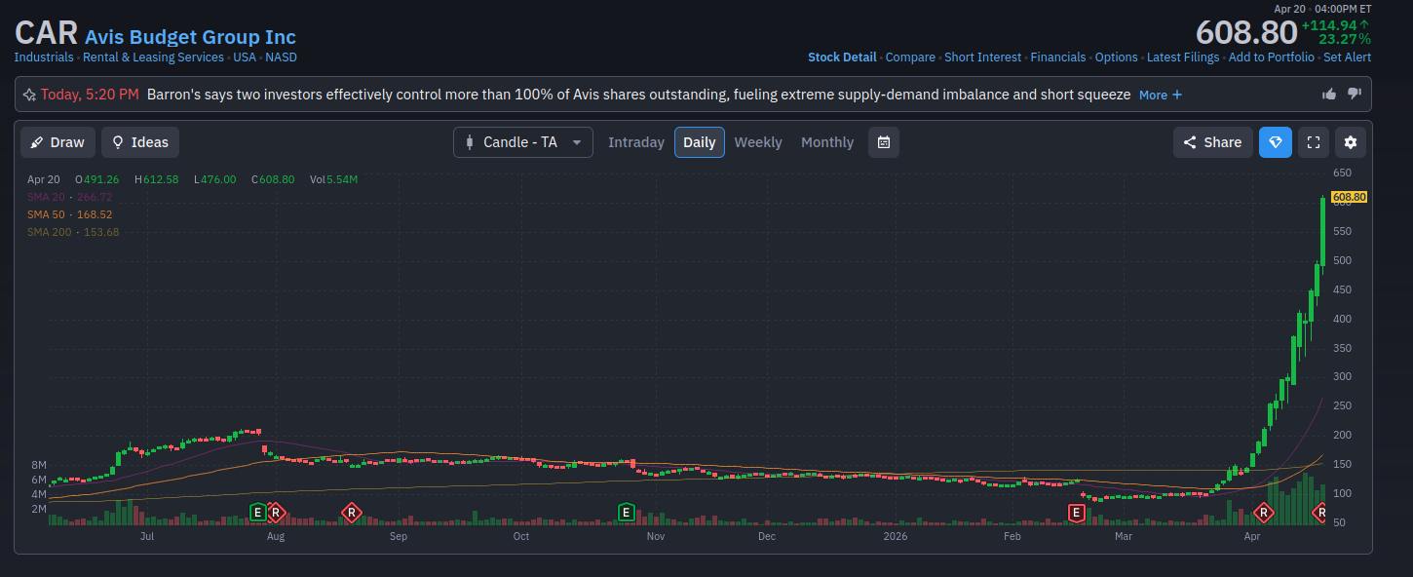Open the Industrials sector link
The image size is (1413, 577).
(x=44, y=58)
